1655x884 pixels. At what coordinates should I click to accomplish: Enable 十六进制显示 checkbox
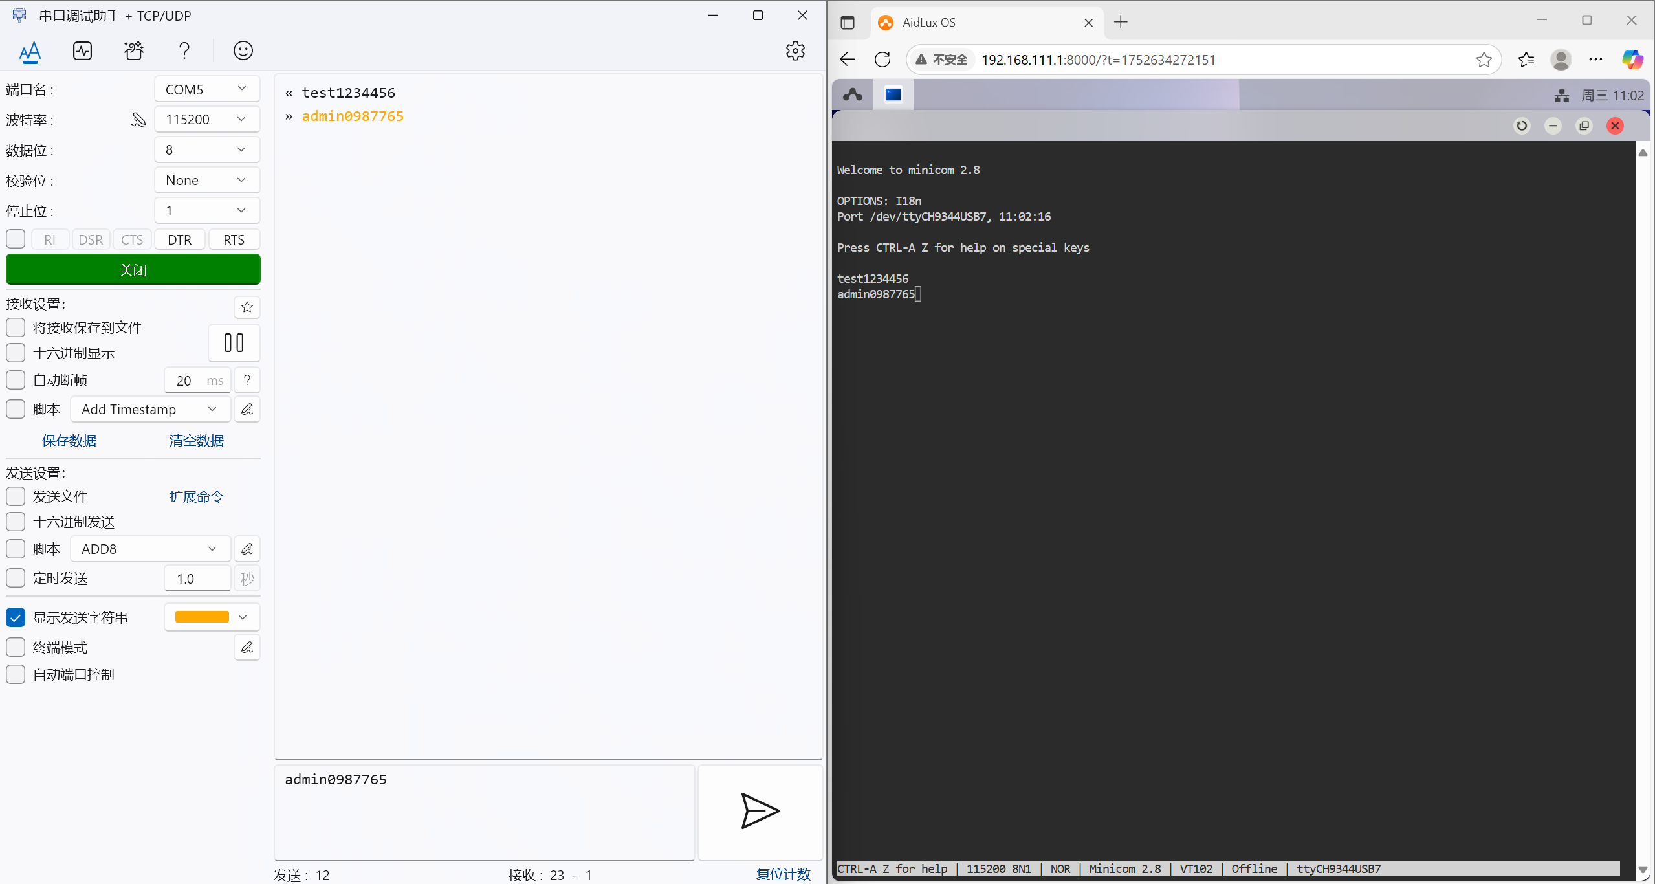[16, 353]
